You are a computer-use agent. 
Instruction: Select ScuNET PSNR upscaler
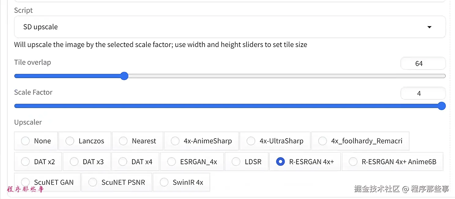coord(93,183)
